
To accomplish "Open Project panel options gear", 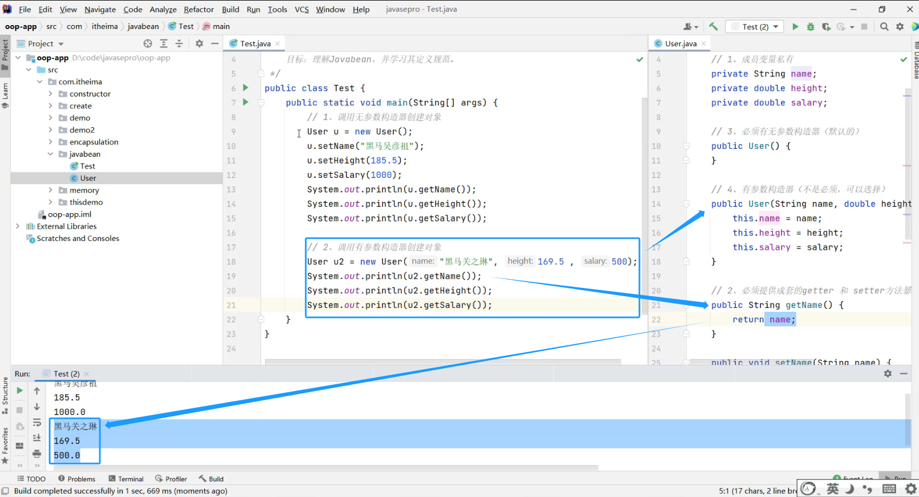I will (199, 44).
